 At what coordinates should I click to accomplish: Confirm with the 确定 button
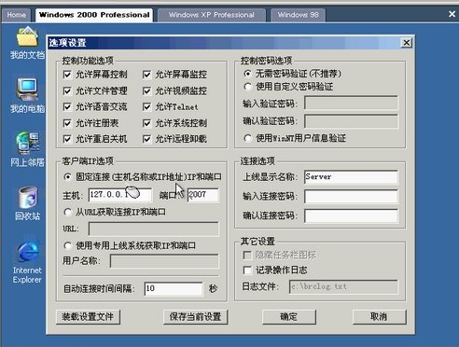click(x=289, y=317)
